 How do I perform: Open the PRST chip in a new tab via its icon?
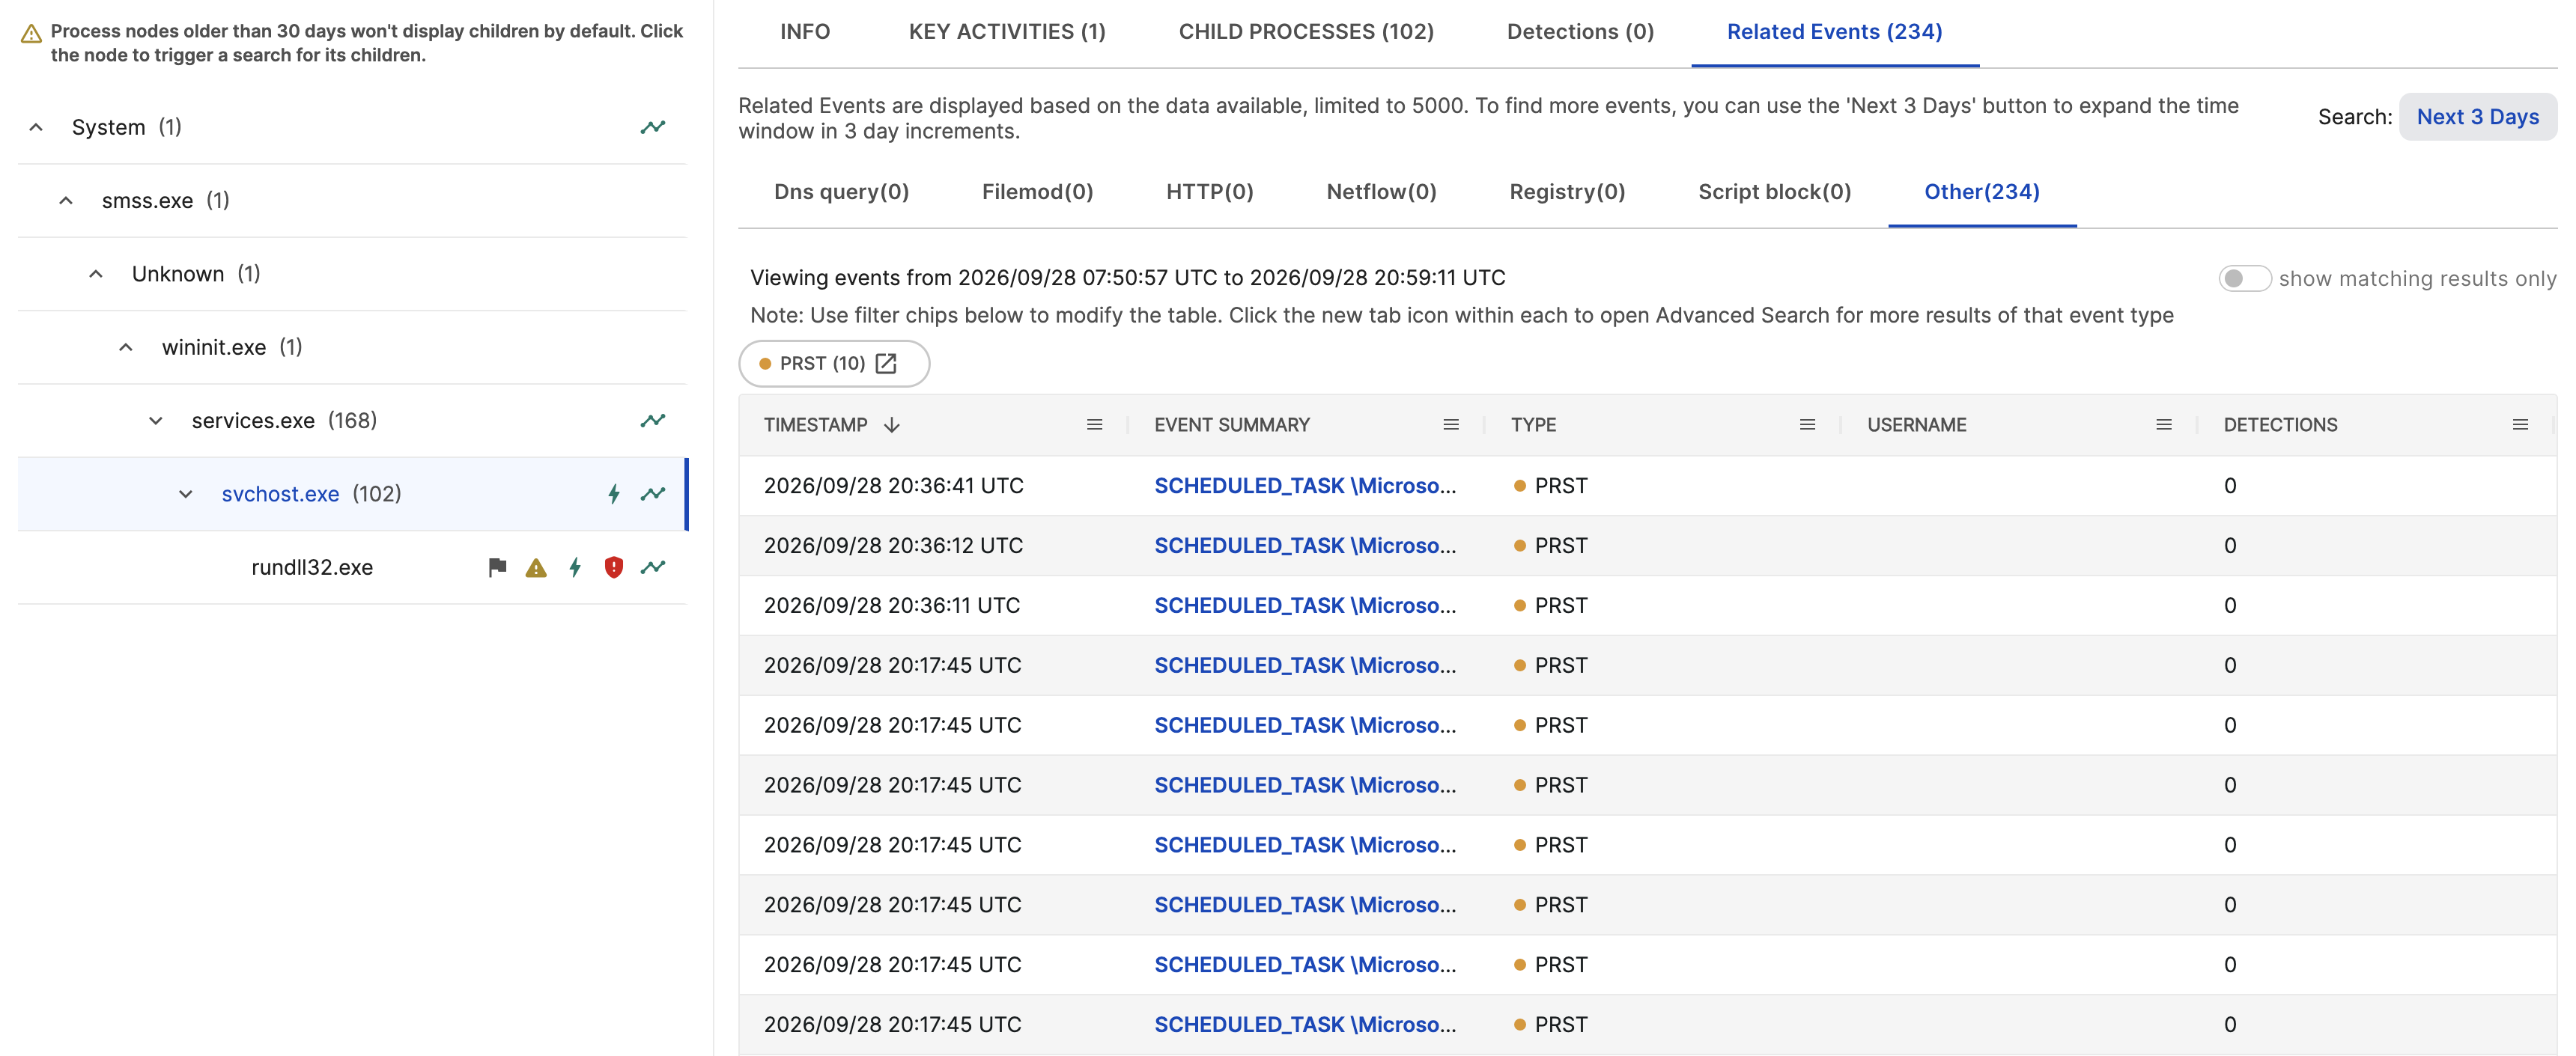pyautogui.click(x=886, y=364)
